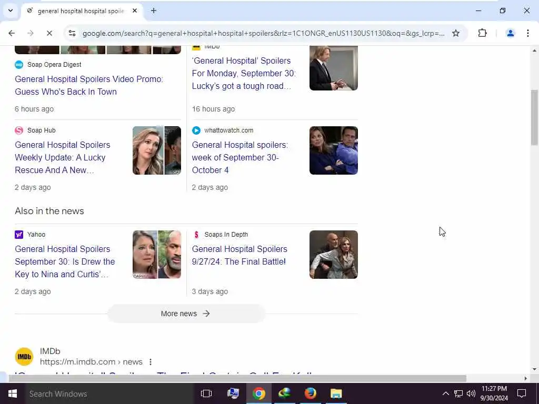This screenshot has width=539, height=404.
Task: Click the 'whattowatch.com' source name
Action: click(x=228, y=130)
